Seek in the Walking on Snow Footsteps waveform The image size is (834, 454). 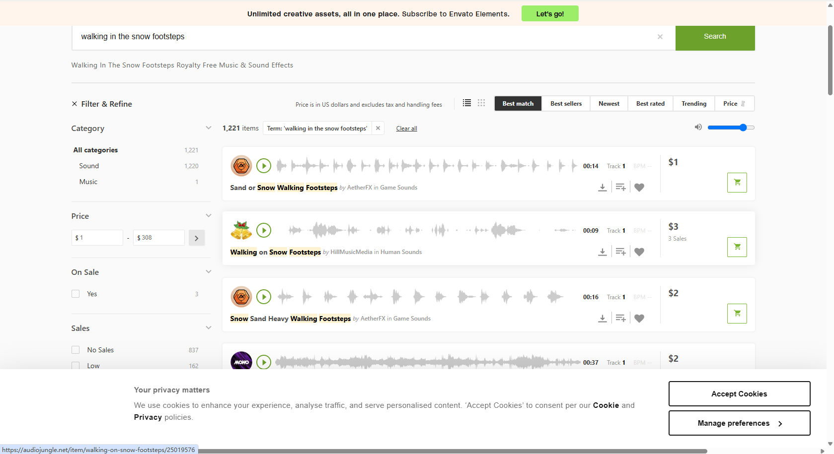[x=427, y=230]
